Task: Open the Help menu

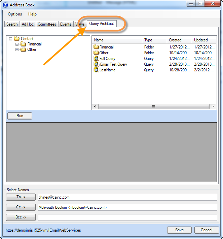Action: (x=32, y=14)
